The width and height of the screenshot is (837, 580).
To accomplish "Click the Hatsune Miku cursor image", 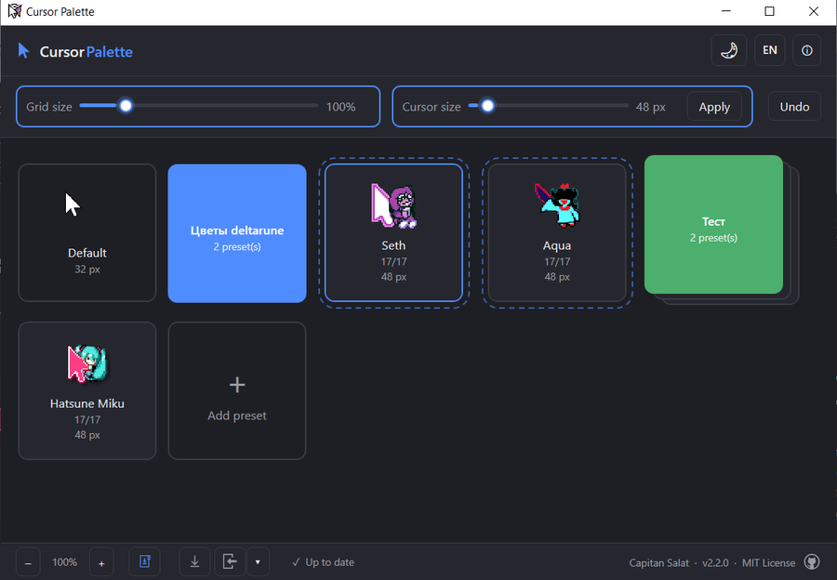I will [x=87, y=363].
